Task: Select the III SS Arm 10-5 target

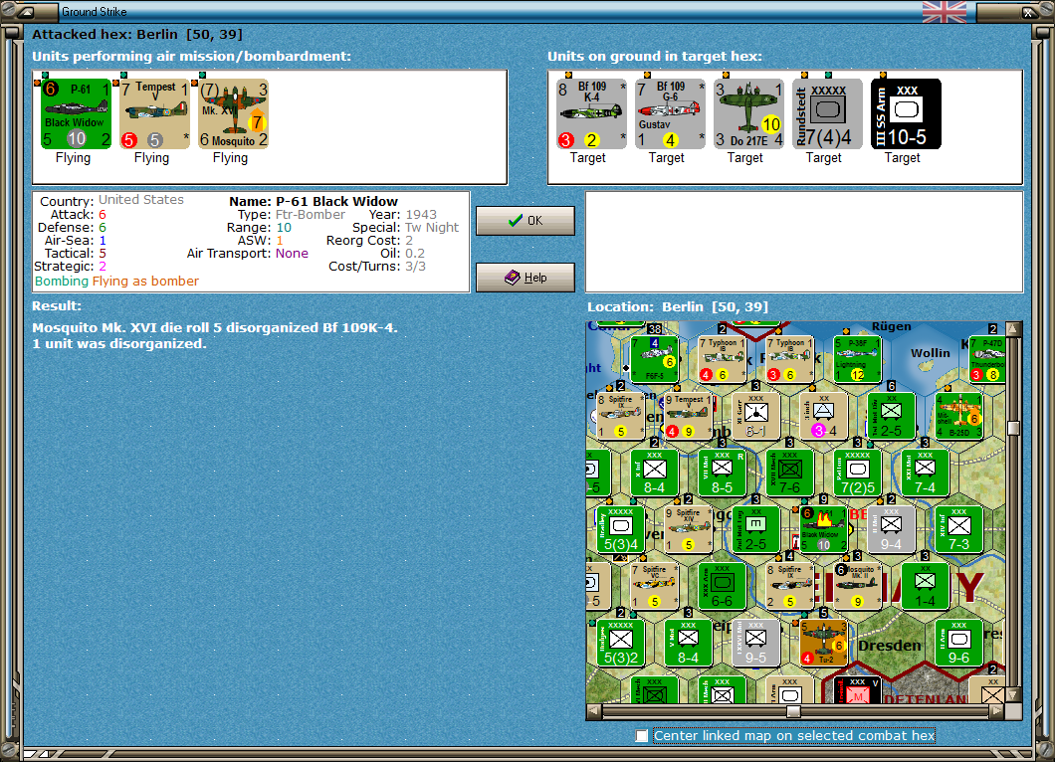Action: point(907,113)
